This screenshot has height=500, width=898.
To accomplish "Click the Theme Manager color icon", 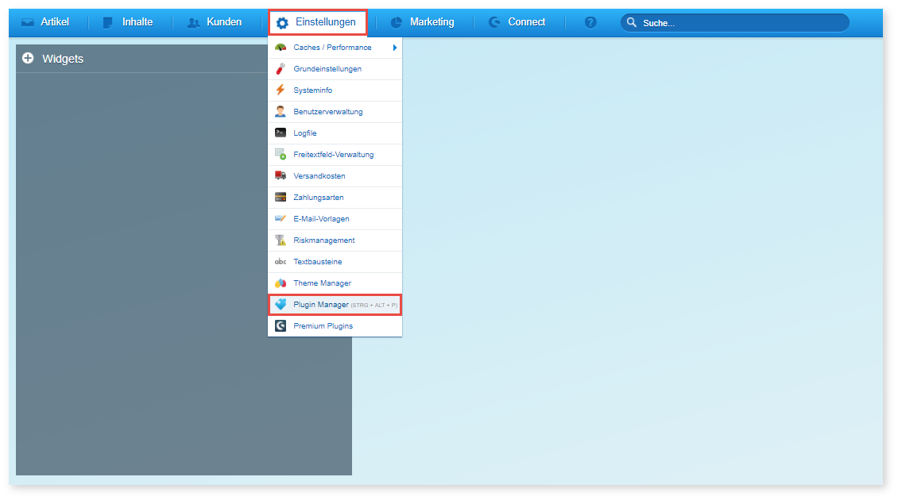I will [281, 283].
